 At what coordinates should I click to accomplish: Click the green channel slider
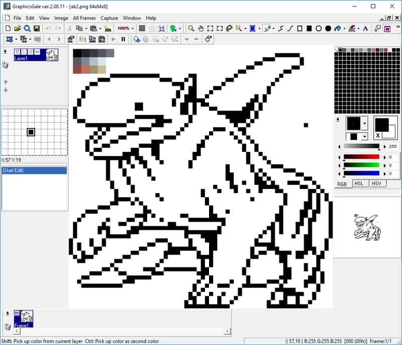[x=361, y=165]
